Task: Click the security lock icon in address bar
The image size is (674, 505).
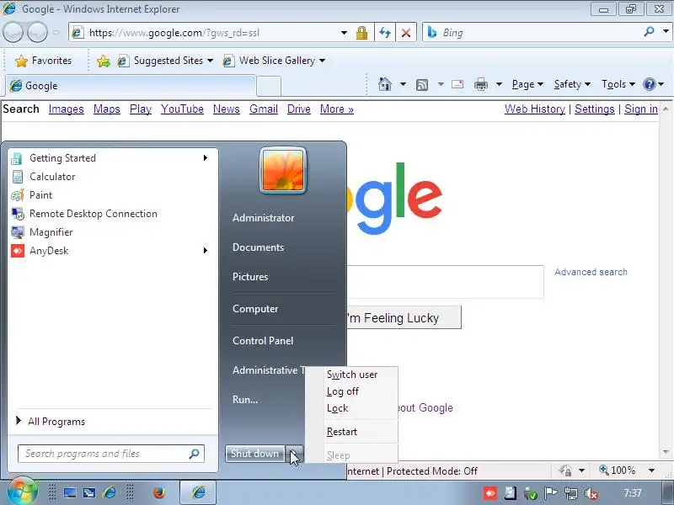Action: point(361,33)
